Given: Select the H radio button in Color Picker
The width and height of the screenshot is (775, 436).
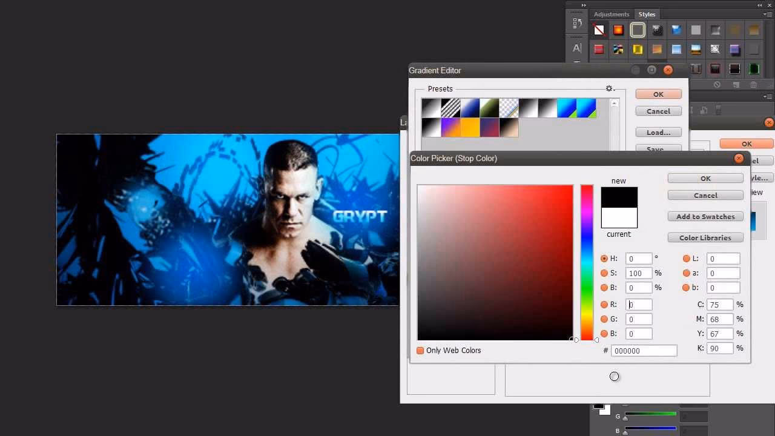Looking at the screenshot, I should pyautogui.click(x=604, y=259).
